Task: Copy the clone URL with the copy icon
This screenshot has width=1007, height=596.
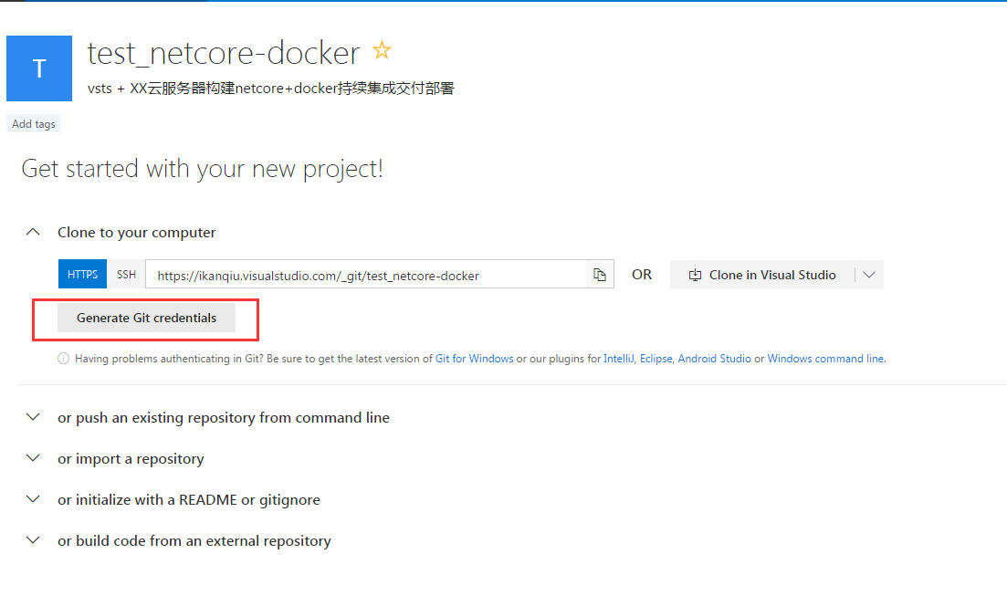Action: point(599,275)
